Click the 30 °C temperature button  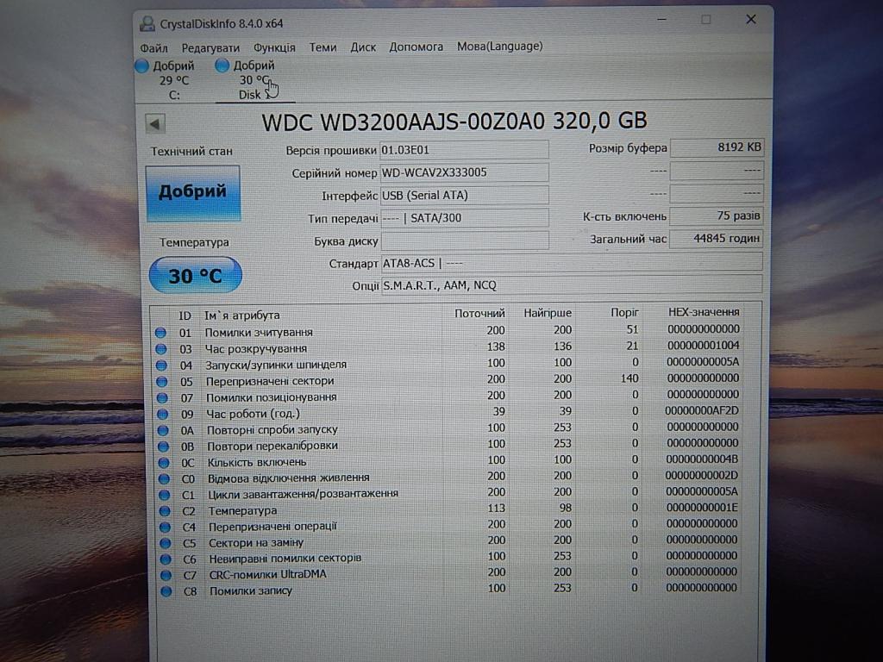click(196, 275)
